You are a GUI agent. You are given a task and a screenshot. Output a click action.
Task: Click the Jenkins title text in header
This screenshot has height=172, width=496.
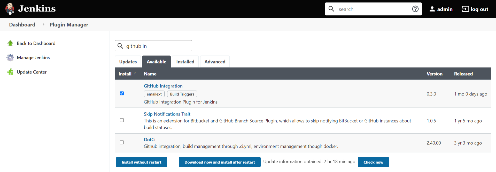[x=37, y=9]
